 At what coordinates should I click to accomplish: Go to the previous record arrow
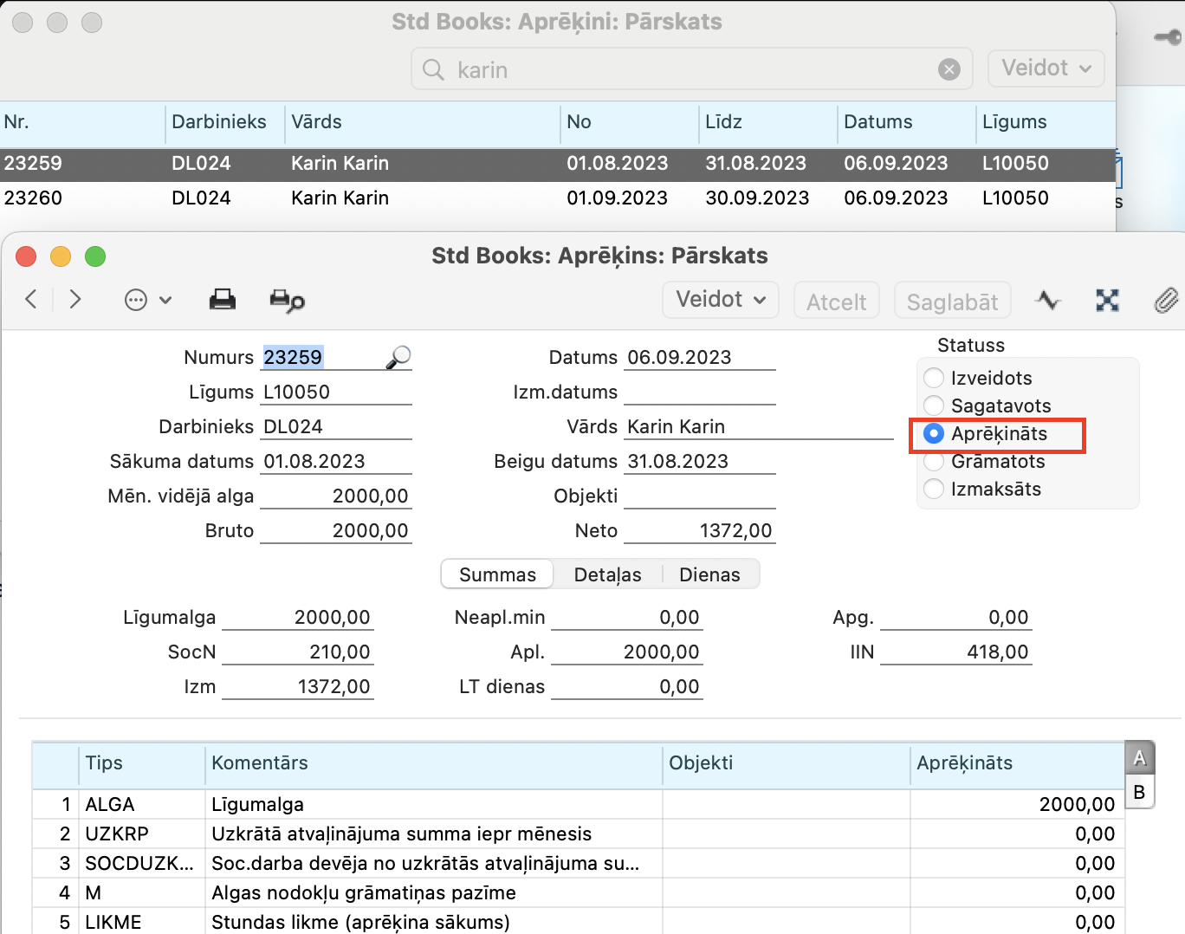point(31,300)
